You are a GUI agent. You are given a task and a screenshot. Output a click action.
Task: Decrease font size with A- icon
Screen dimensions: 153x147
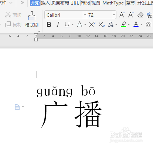pyautogui.click(x=131, y=15)
